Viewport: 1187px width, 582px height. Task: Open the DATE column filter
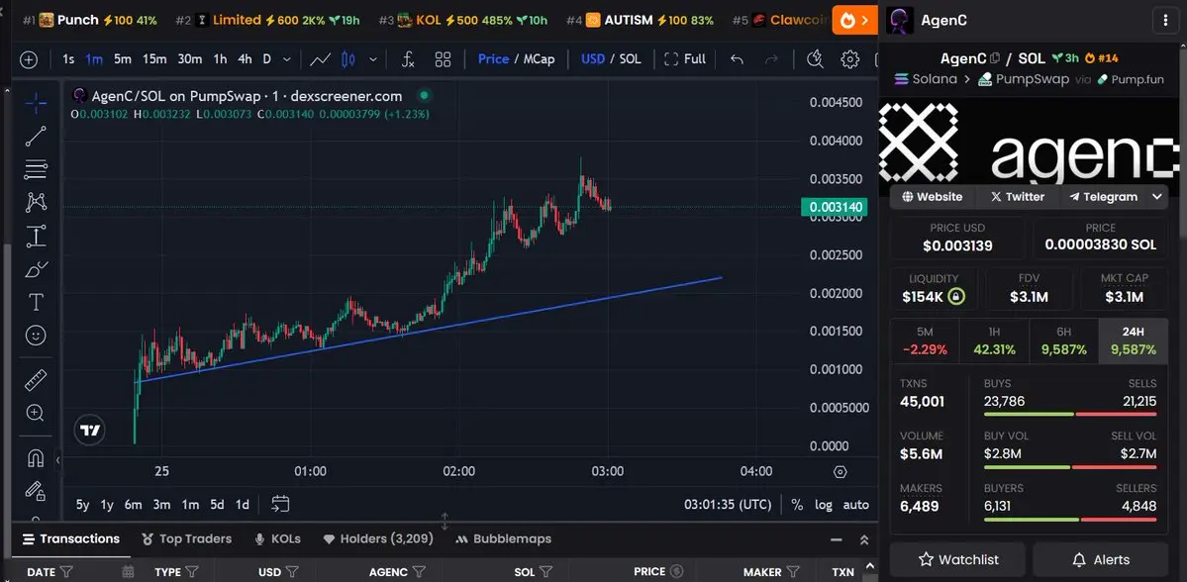[66, 572]
